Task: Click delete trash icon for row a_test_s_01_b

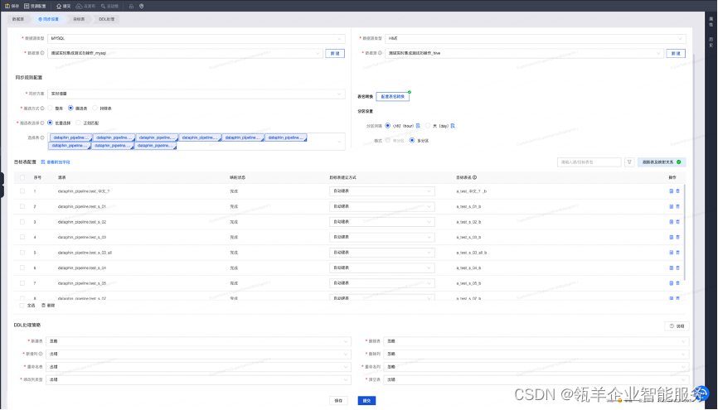Action: pyautogui.click(x=677, y=206)
